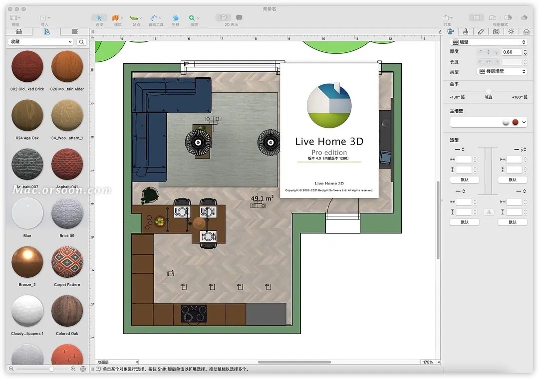The image size is (539, 379).
Task: Switch to the furniture library sofa tab
Action: 19,31
